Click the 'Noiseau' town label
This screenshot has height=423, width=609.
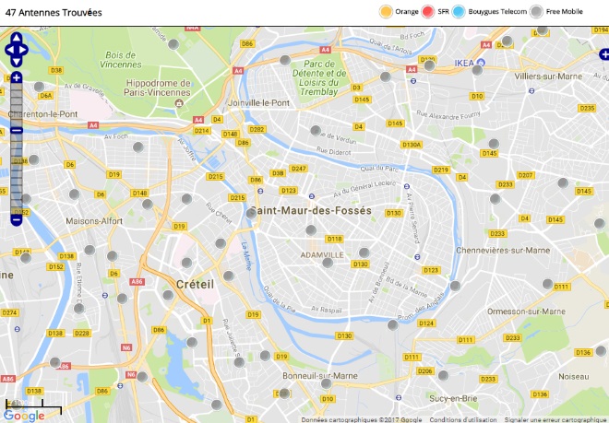point(574,376)
